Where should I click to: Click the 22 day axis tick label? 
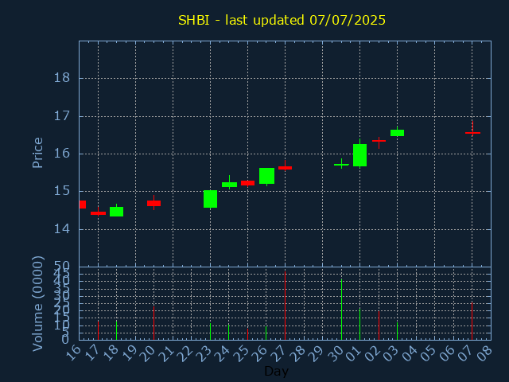[x=185, y=353]
